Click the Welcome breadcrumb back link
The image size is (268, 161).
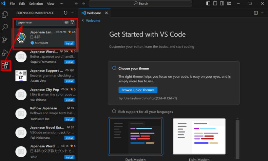93,20
